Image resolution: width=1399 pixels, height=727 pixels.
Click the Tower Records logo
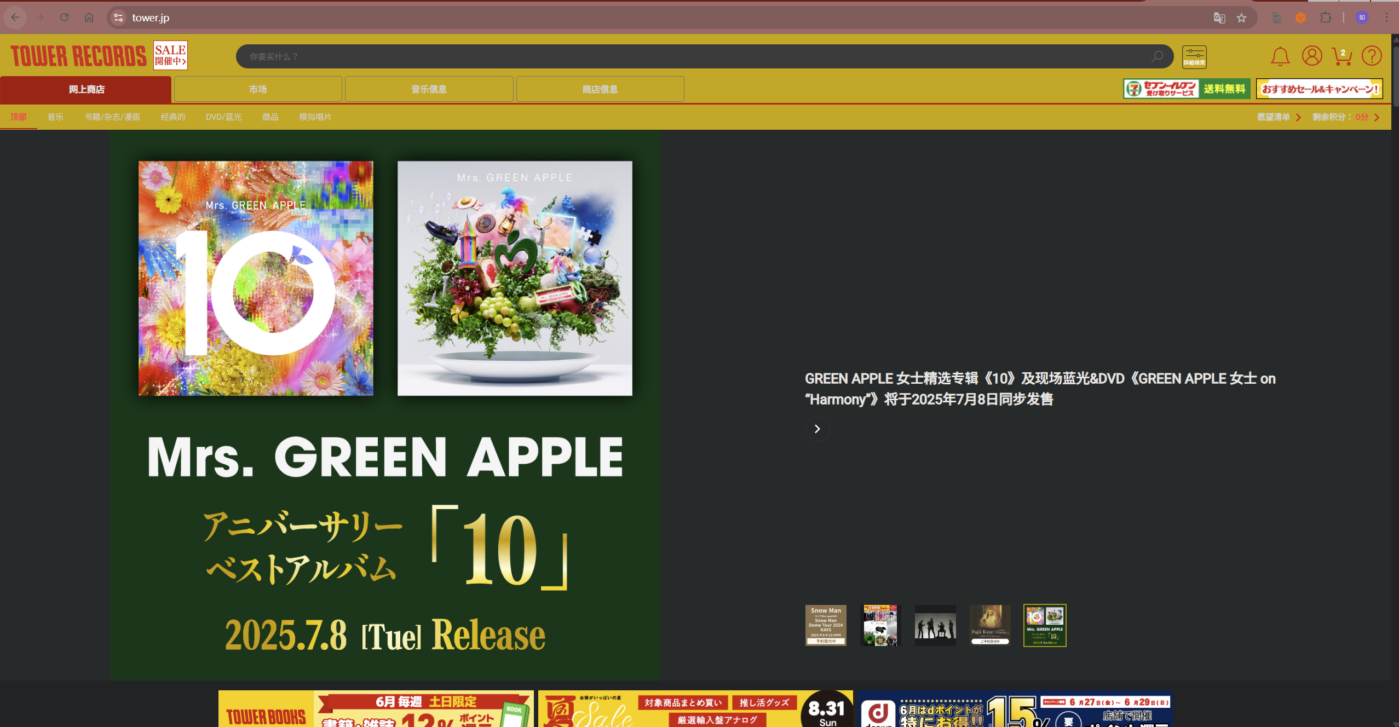[x=78, y=56]
